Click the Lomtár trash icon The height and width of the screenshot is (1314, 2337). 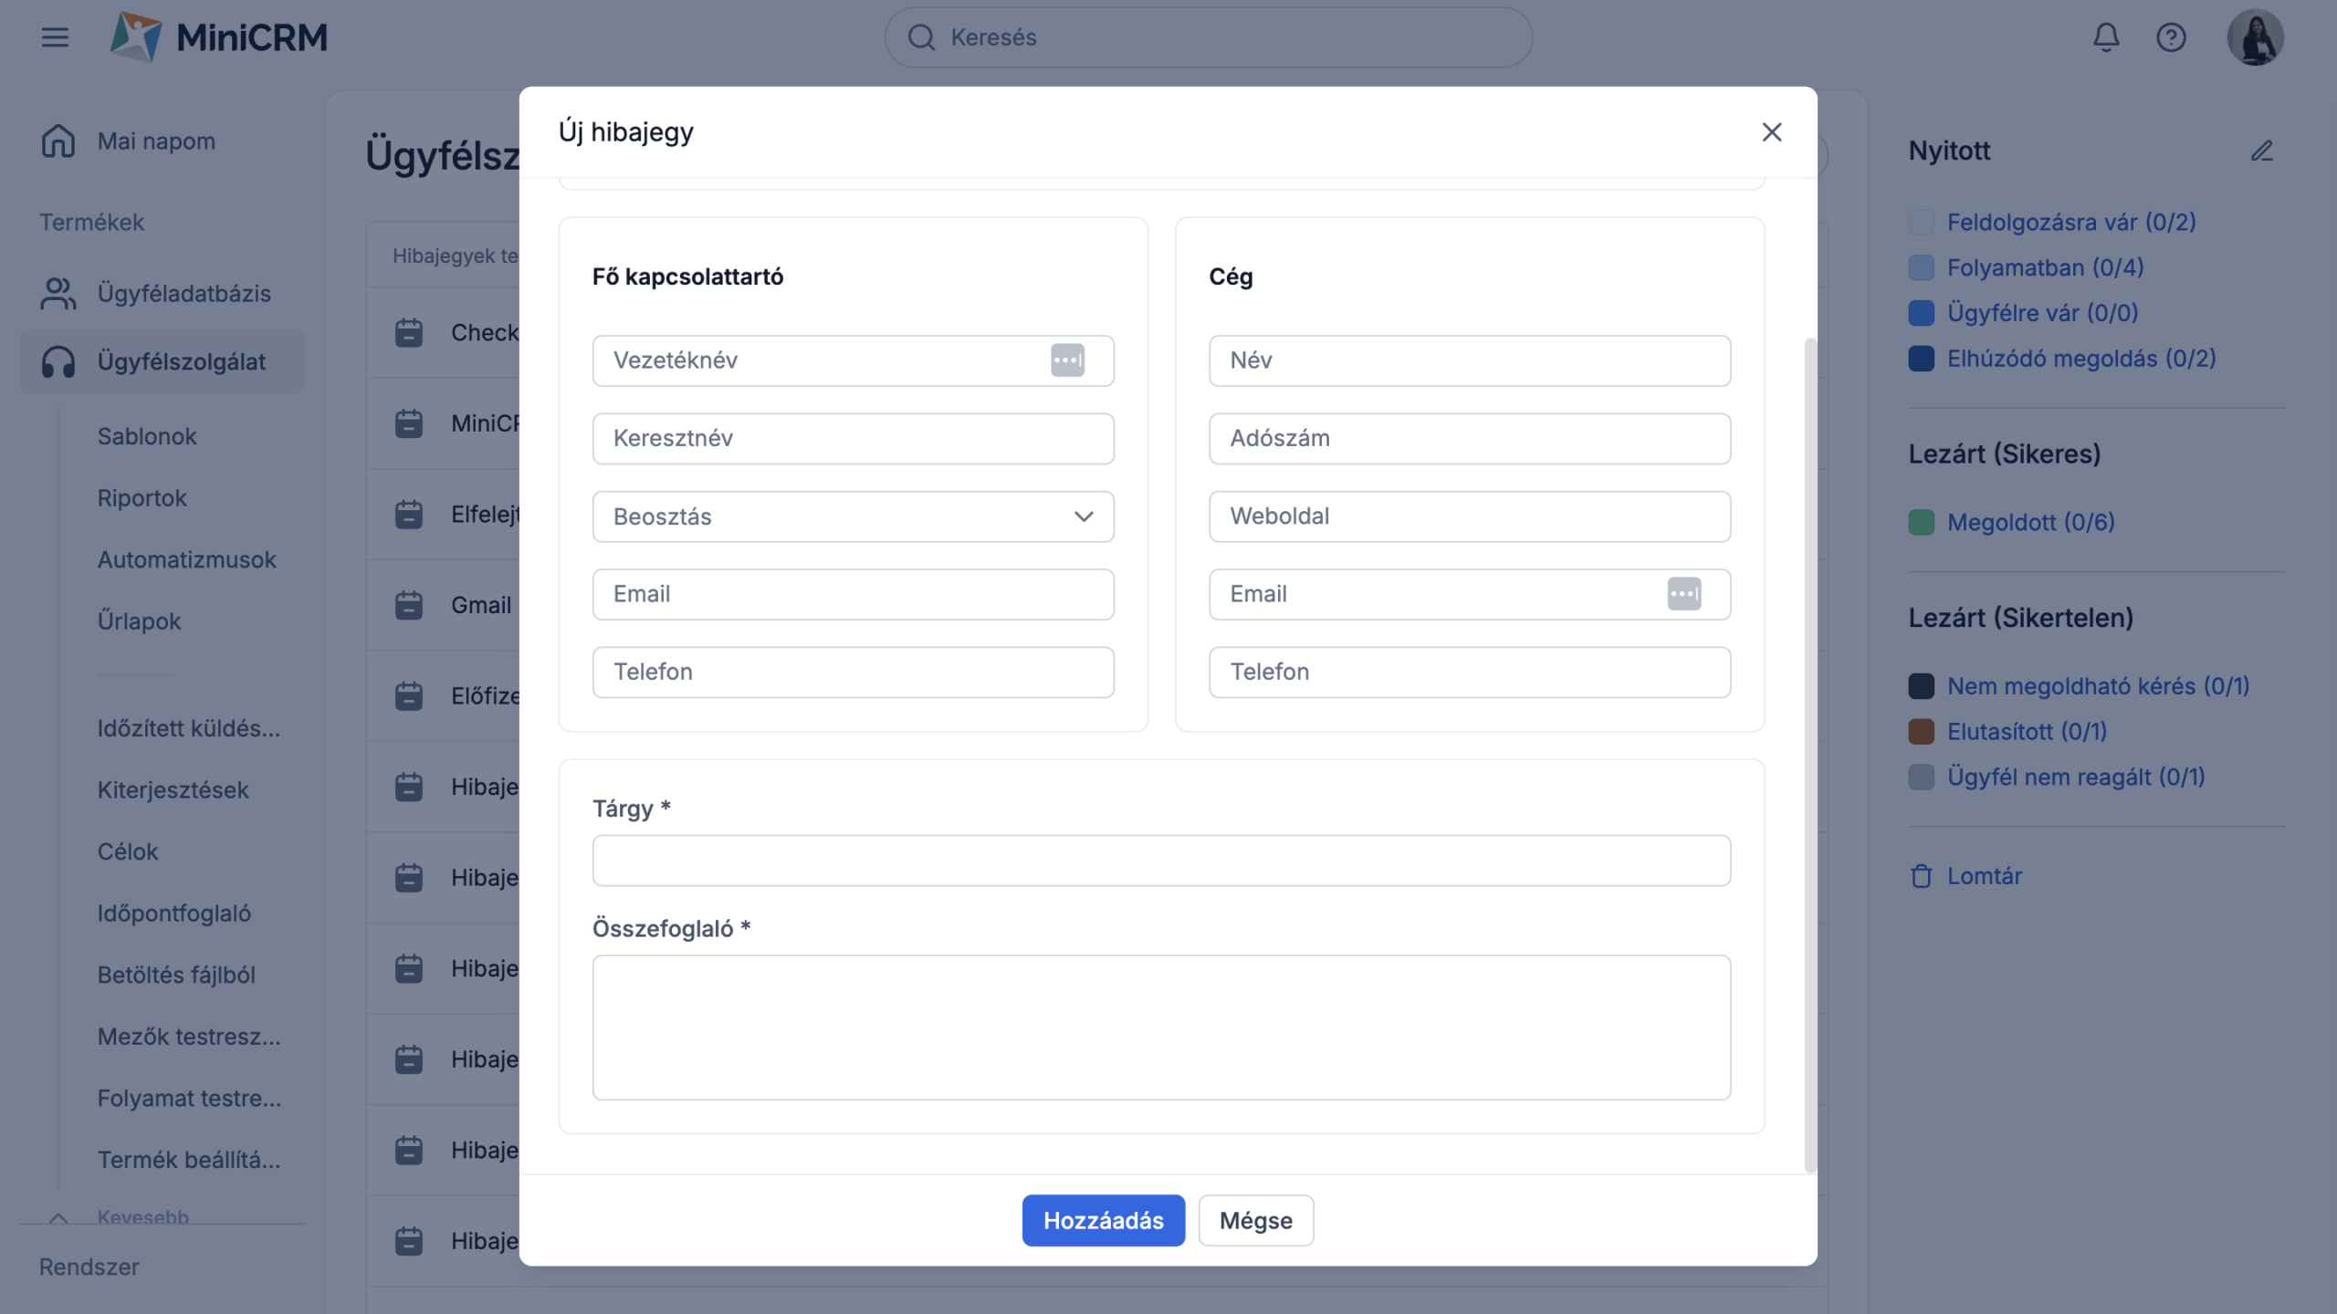pos(1922,876)
